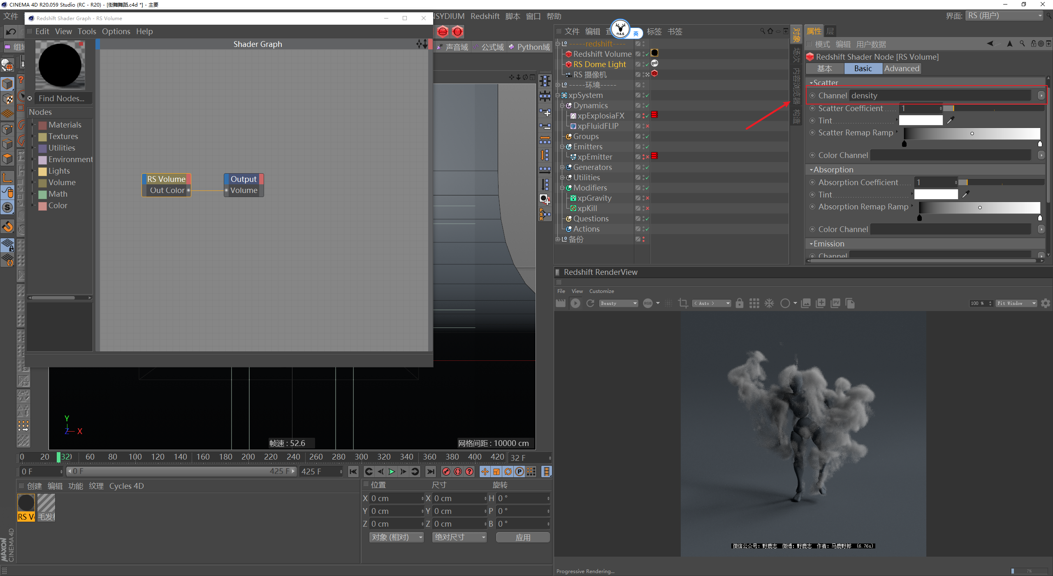Toggle xpGravity enable mark
Screen dimensions: 1053x576
[x=647, y=198]
